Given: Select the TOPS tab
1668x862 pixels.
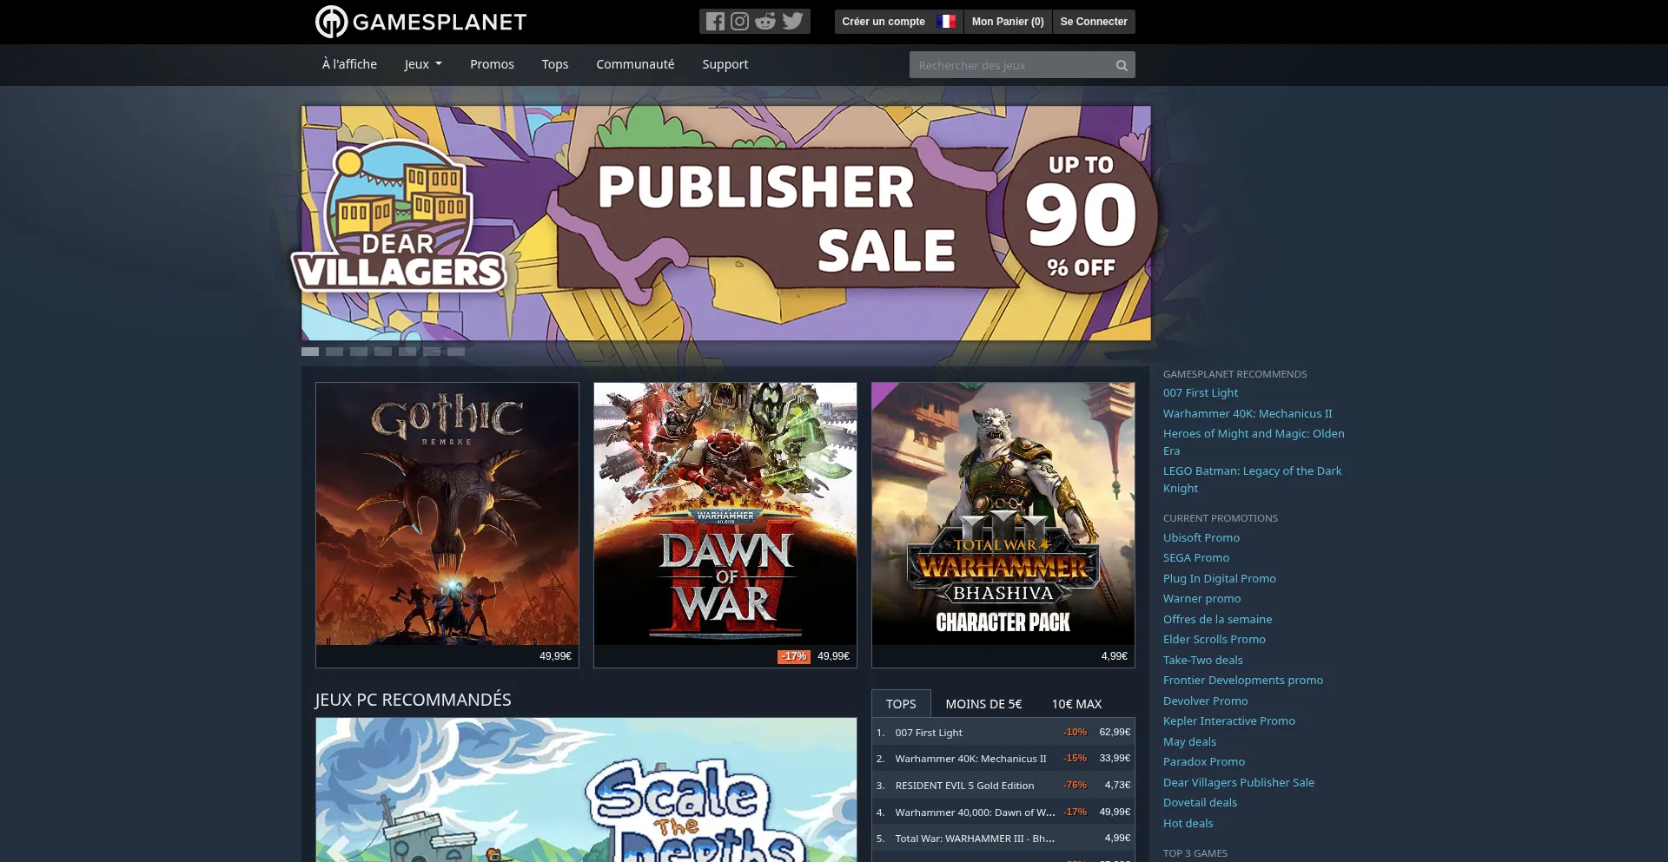Looking at the screenshot, I should 901,704.
